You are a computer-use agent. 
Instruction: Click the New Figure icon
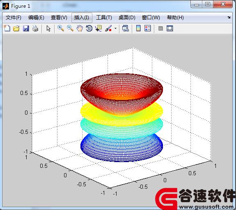click(7, 28)
